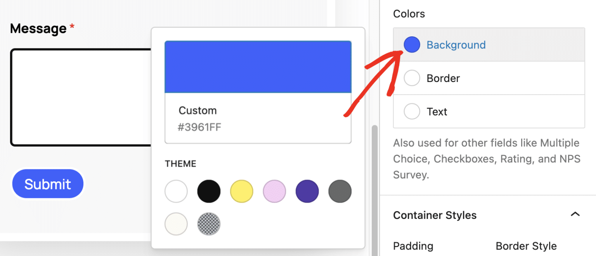This screenshot has height=256, width=596.
Task: Choose the yellow theme color
Action: click(241, 191)
